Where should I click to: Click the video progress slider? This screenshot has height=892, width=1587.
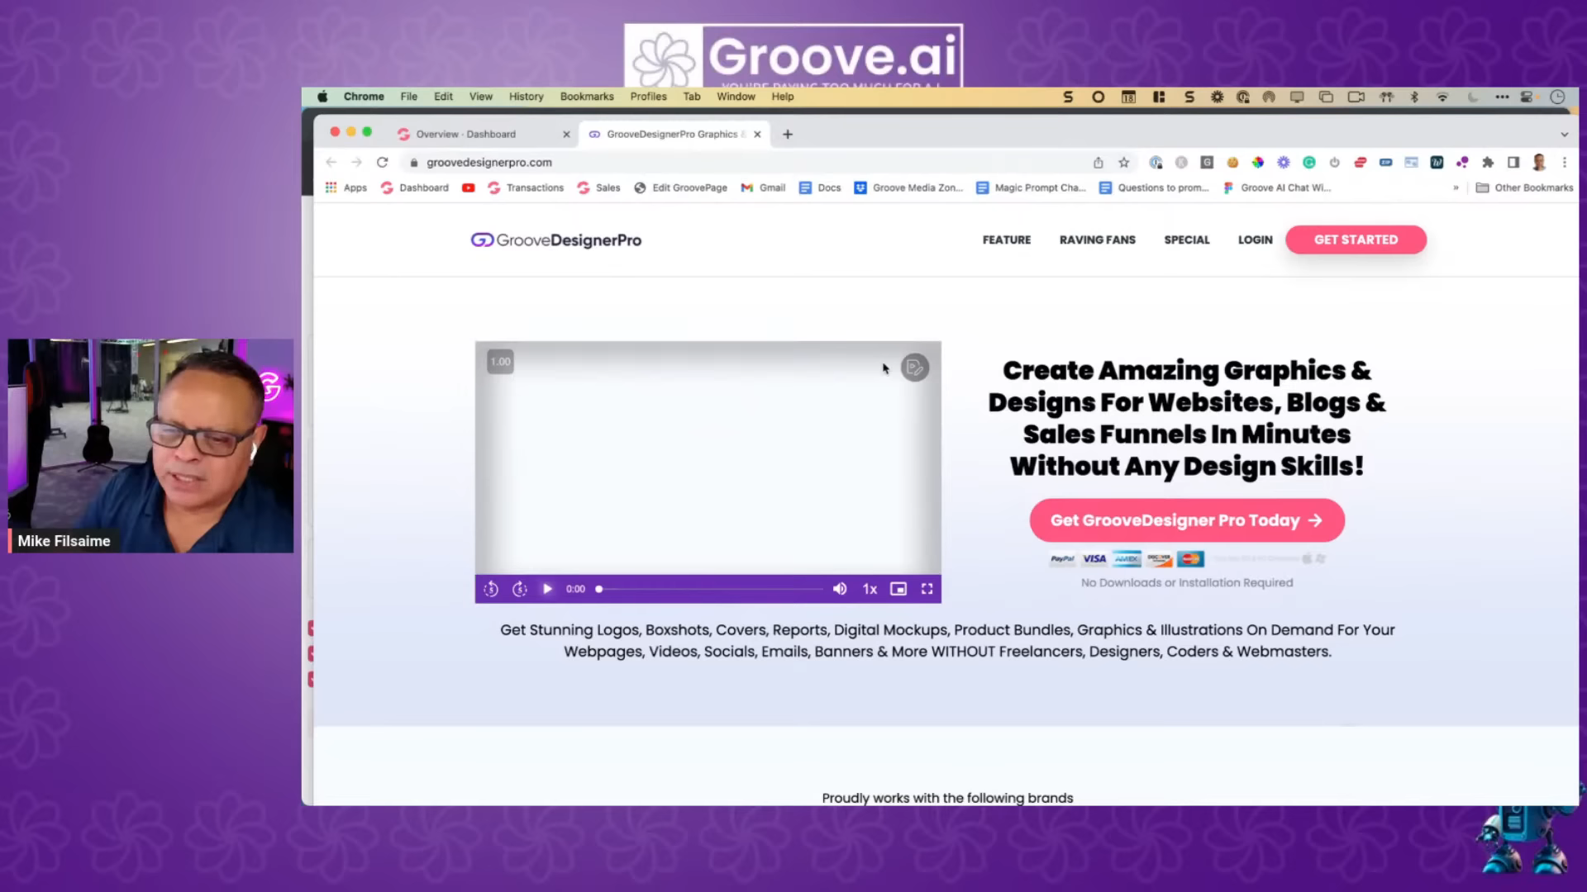710,589
